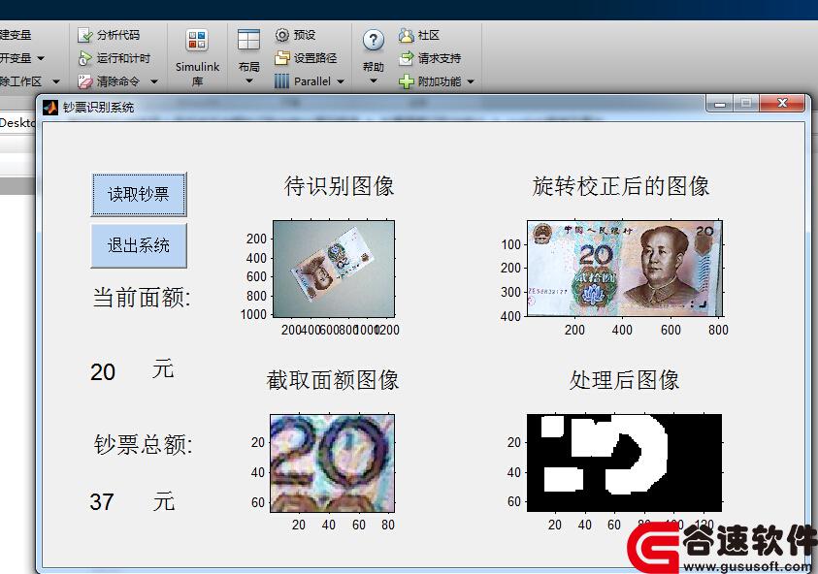The image size is (818, 574).
Task: Click the 布局 (layout) icon
Action: click(x=248, y=40)
